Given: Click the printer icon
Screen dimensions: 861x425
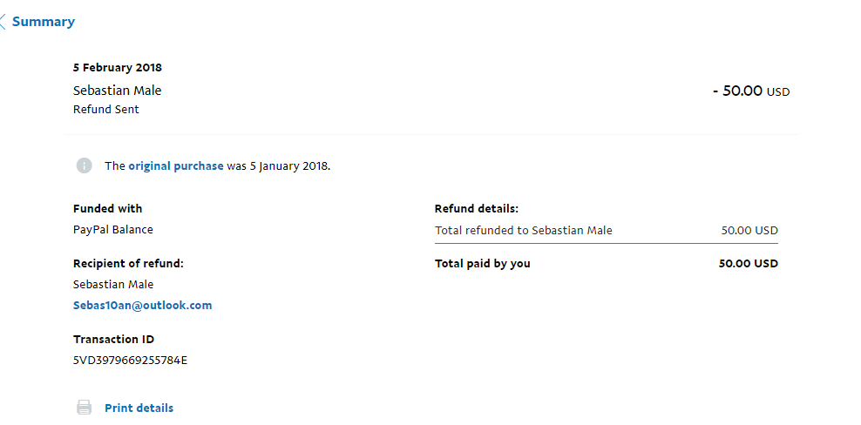Looking at the screenshot, I should click(x=84, y=408).
